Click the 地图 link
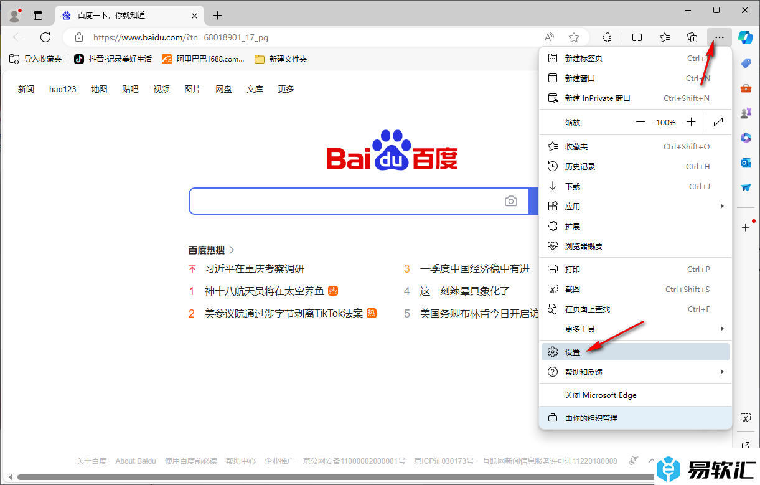Screen dimensions: 760x485 click(99, 89)
